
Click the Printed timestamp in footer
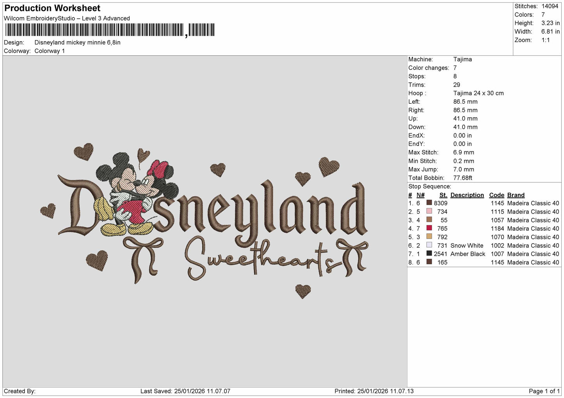(374, 391)
